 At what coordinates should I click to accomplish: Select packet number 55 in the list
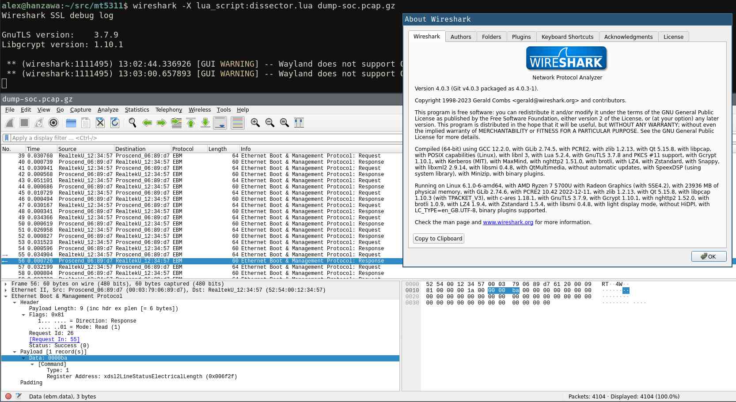tap(201, 255)
